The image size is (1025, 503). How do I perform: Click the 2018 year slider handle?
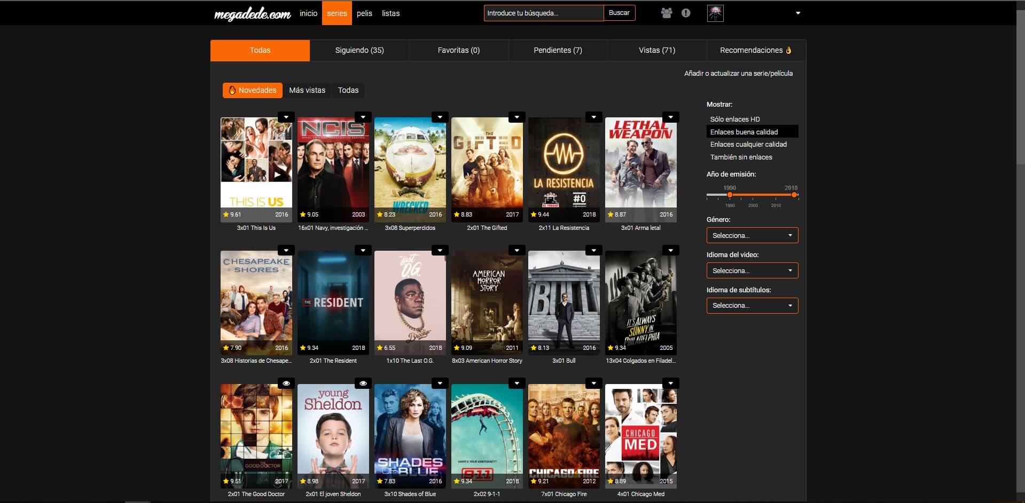[x=794, y=195]
